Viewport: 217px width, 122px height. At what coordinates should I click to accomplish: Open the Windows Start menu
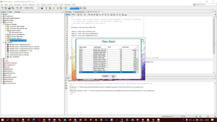[x=2, y=120]
